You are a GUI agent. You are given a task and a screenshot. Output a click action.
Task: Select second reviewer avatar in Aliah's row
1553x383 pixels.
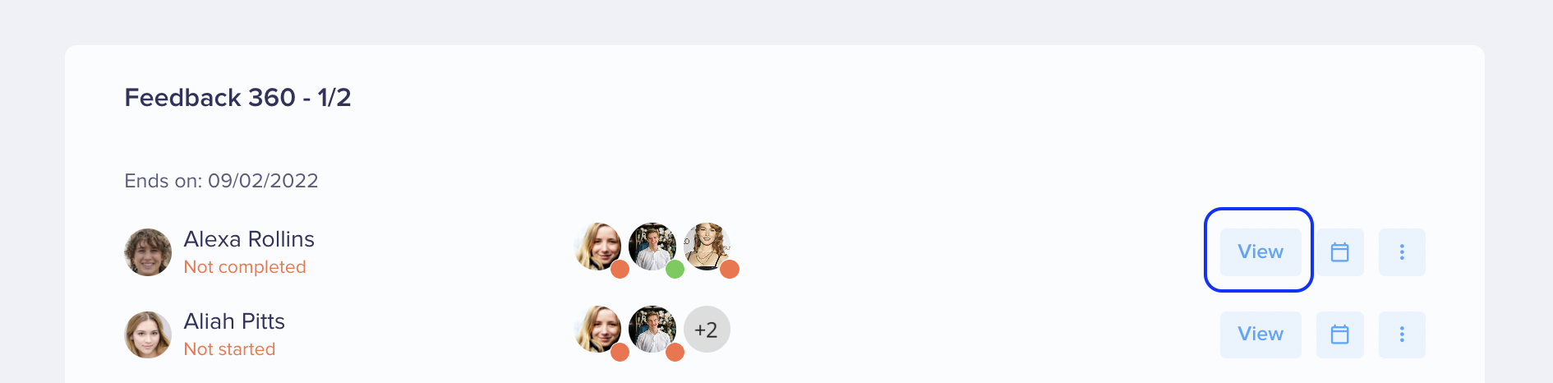pyautogui.click(x=652, y=330)
